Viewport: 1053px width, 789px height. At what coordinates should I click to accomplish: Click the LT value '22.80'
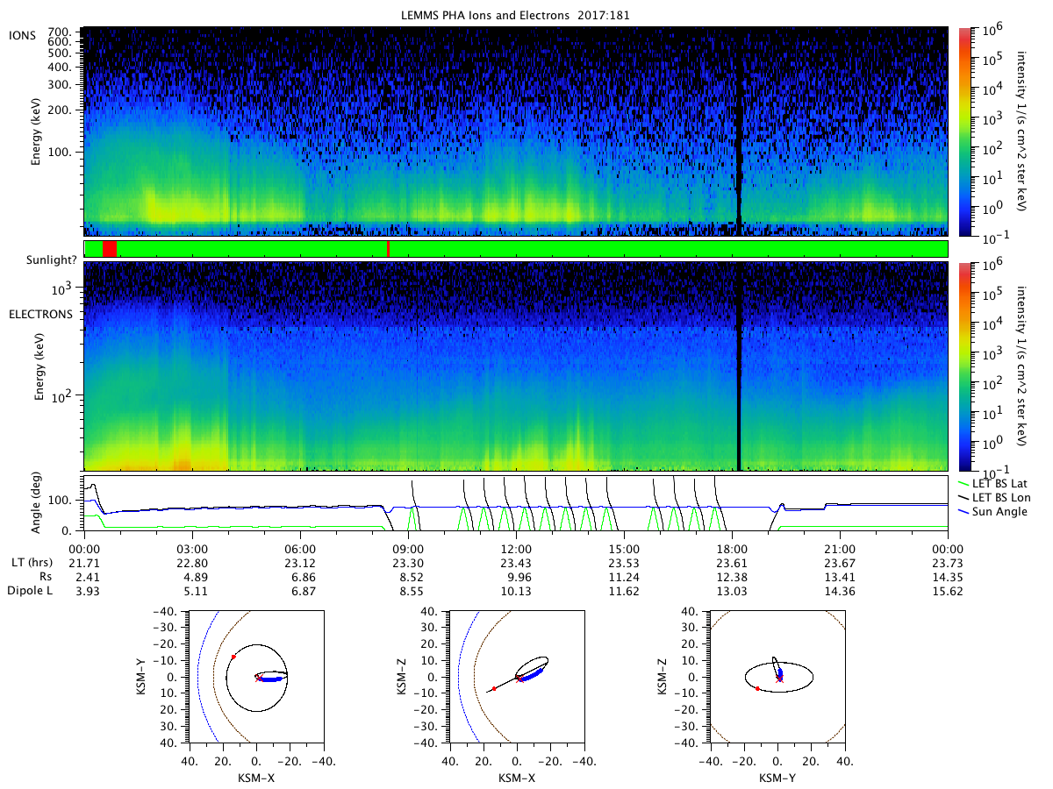192,562
